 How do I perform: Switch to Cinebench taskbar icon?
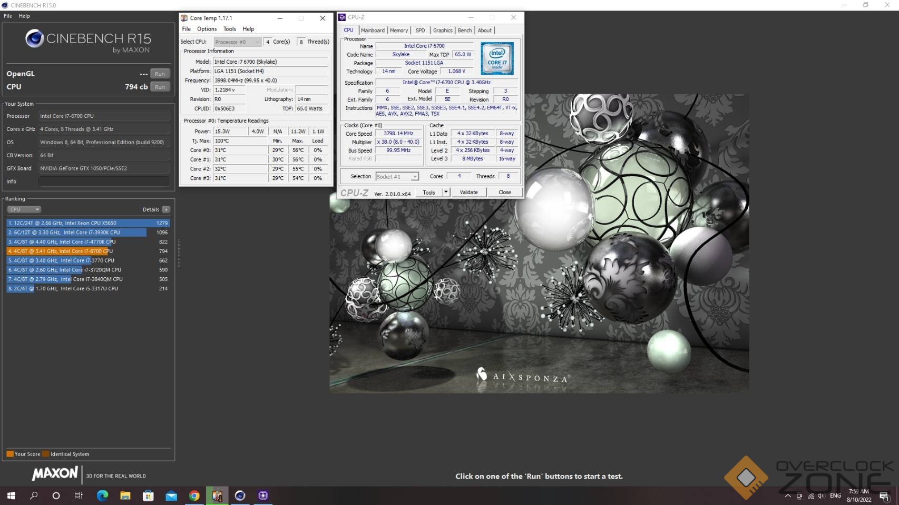pos(240,496)
